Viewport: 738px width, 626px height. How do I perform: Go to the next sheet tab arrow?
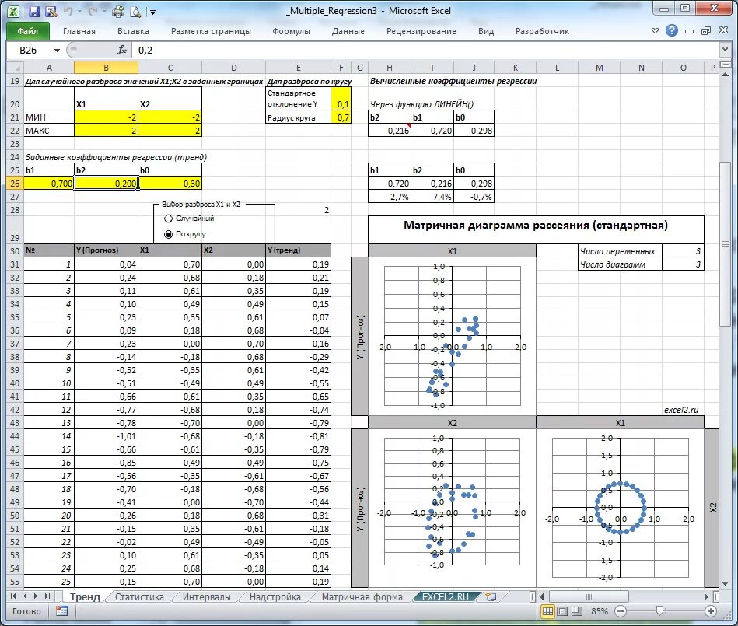point(36,596)
